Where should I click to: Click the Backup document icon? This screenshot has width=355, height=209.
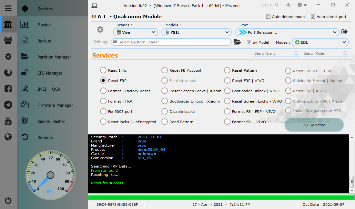coord(25,41)
